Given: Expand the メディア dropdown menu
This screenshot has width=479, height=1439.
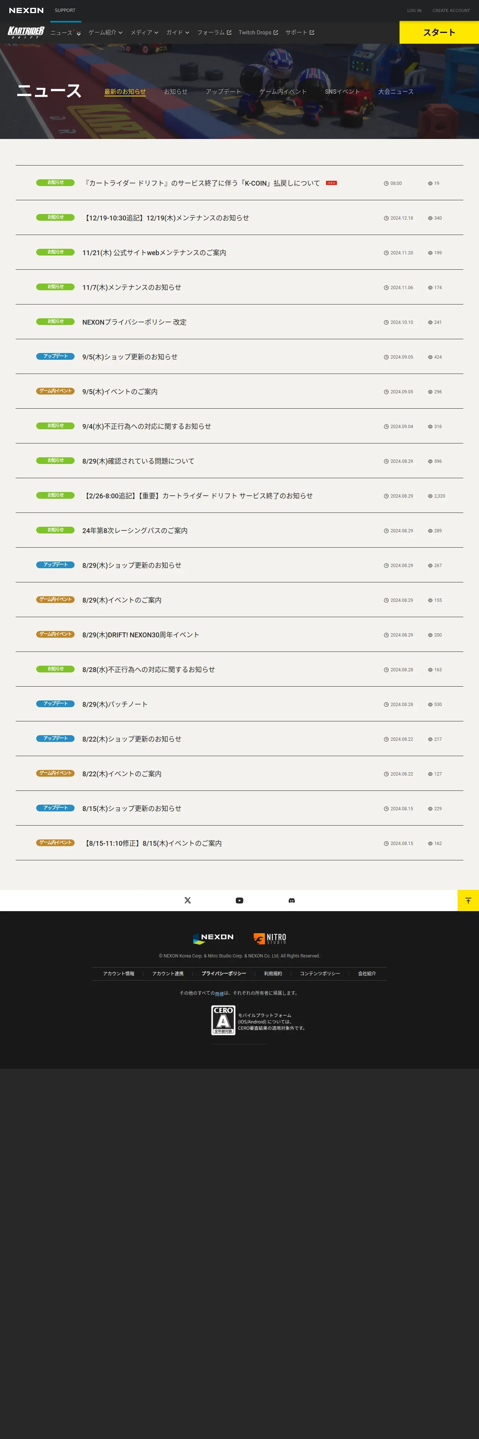Looking at the screenshot, I should (x=144, y=33).
